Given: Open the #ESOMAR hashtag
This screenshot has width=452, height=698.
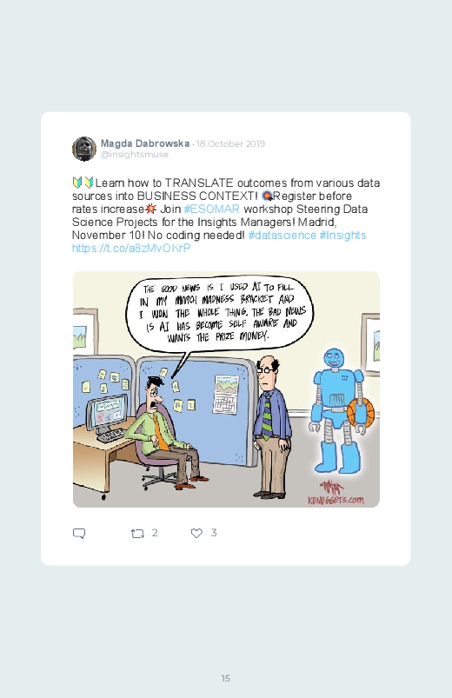Looking at the screenshot, I should click(212, 209).
